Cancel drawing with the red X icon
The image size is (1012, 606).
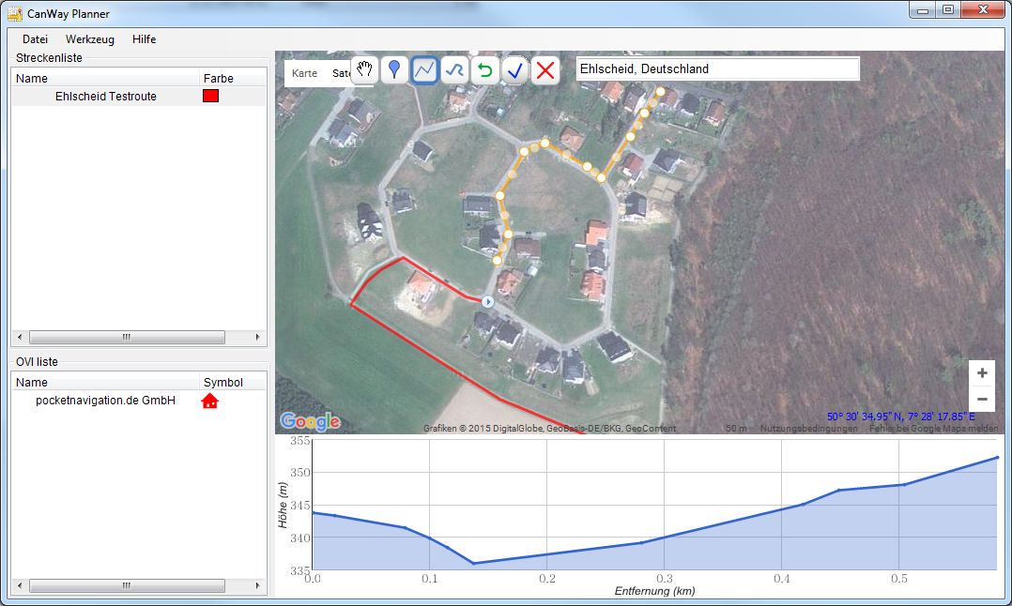pos(544,70)
